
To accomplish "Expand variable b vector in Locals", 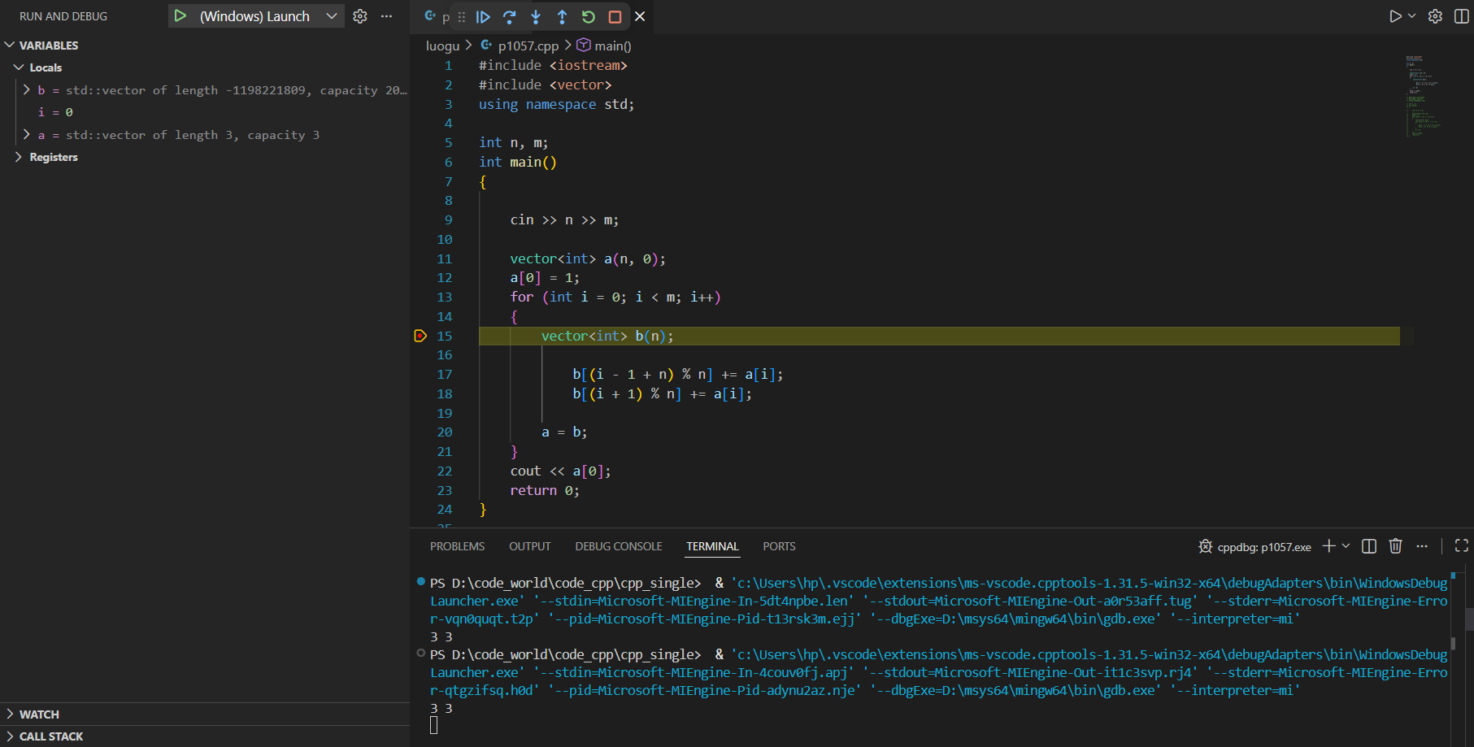I will (27, 90).
